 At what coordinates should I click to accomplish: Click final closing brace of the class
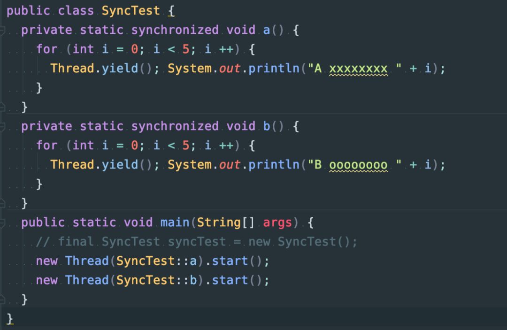[10, 319]
